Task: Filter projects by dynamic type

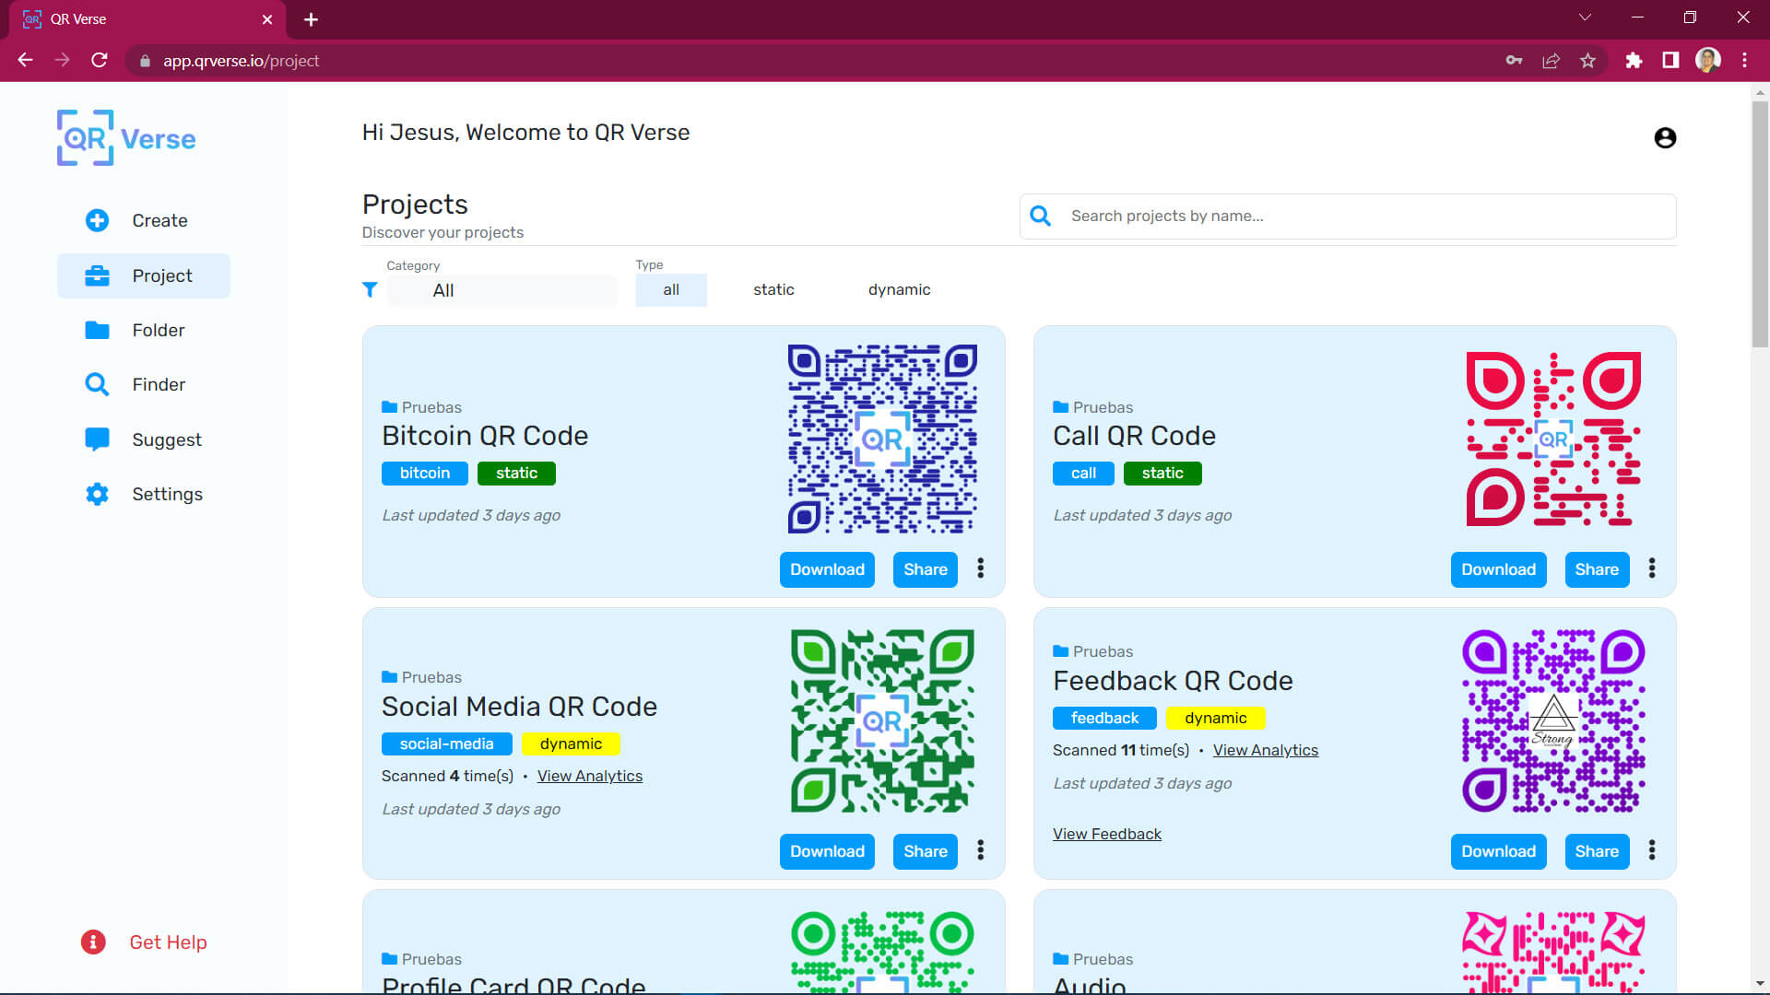Action: point(899,289)
